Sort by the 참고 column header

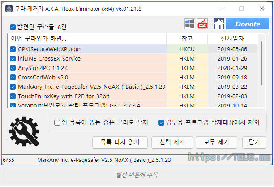click(x=187, y=39)
